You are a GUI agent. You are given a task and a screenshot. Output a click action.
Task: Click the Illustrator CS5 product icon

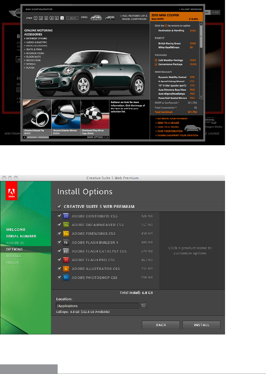point(66,269)
